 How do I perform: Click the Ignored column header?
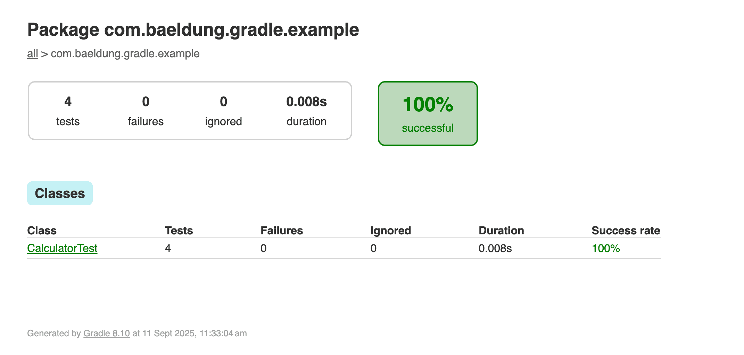(390, 231)
